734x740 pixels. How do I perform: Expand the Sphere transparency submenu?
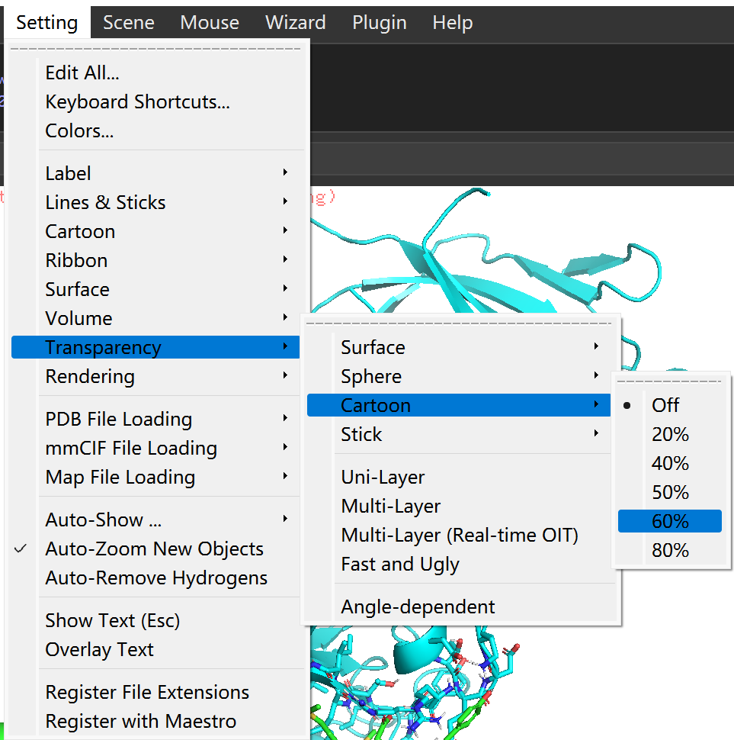pyautogui.click(x=371, y=376)
